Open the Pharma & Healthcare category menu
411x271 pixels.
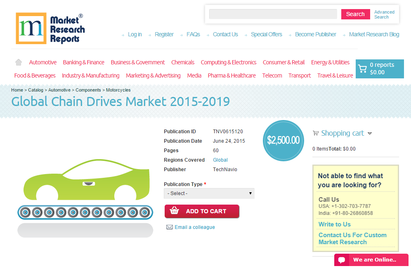231,75
